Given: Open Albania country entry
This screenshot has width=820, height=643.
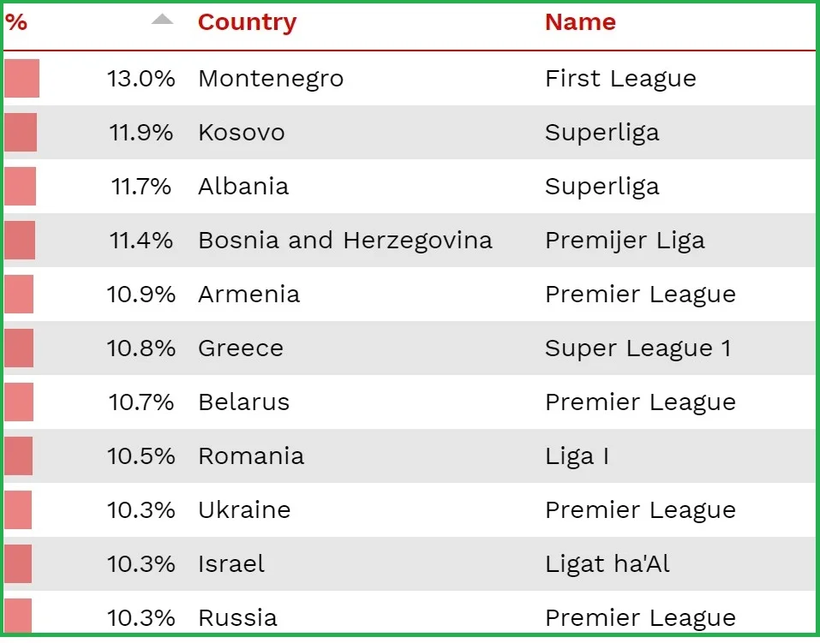Looking at the screenshot, I should coord(243,187).
